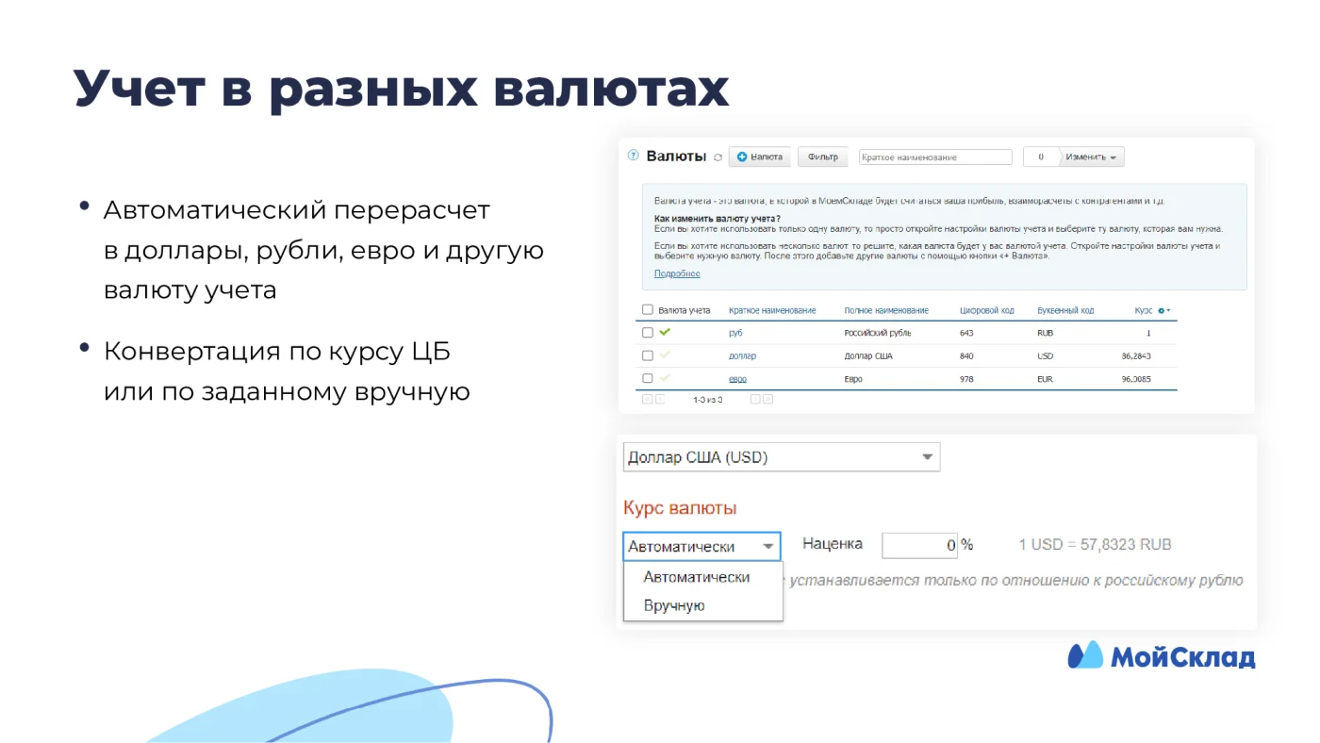The image size is (1320, 743).
Task: Open the table settings gear icon
Action: [x=1163, y=310]
